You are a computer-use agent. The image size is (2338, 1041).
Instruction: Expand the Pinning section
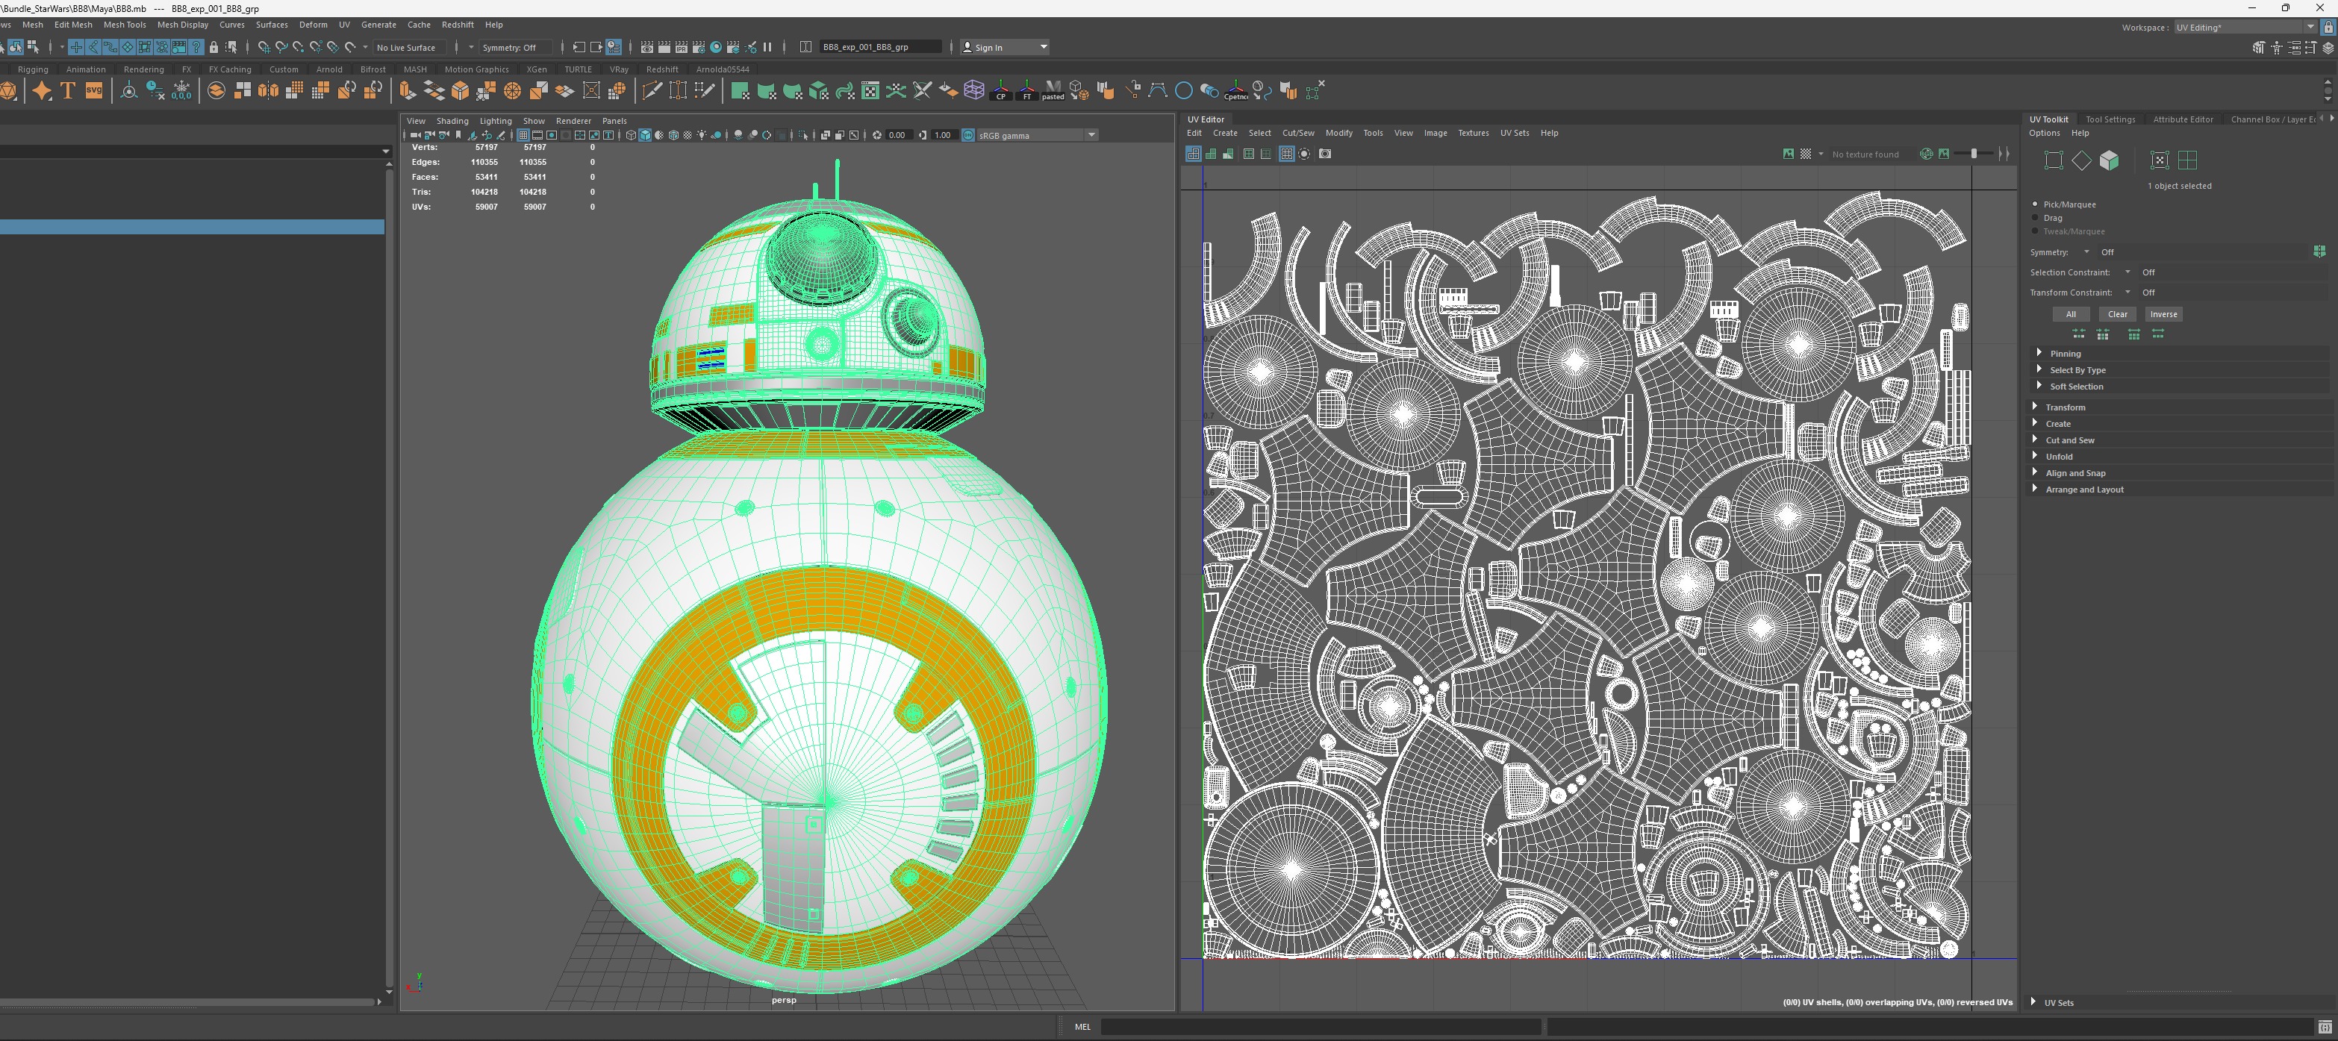[x=2180, y=353]
